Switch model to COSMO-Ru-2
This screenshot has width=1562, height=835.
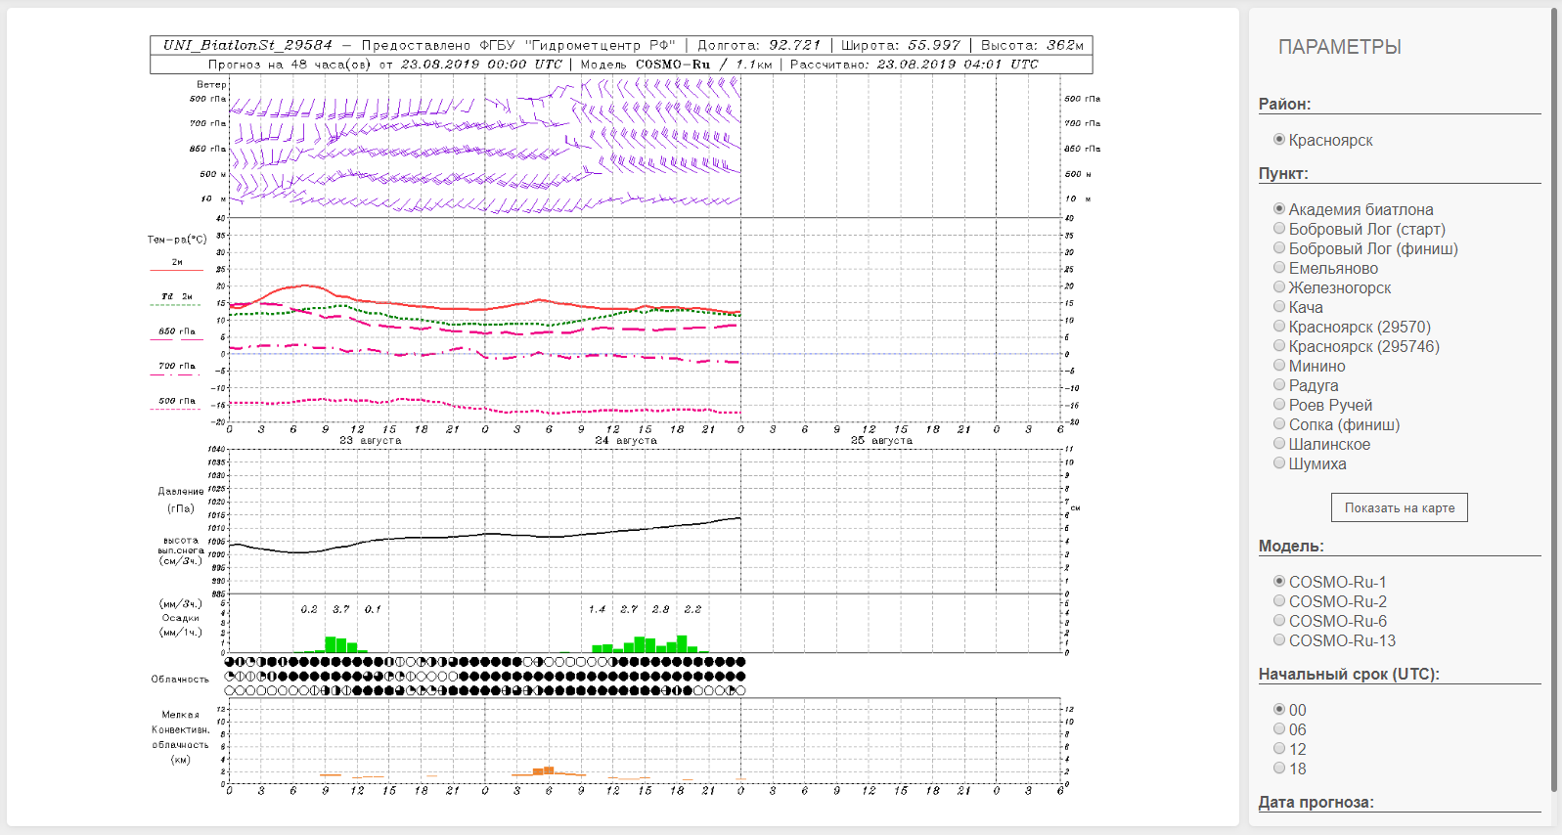[1279, 601]
